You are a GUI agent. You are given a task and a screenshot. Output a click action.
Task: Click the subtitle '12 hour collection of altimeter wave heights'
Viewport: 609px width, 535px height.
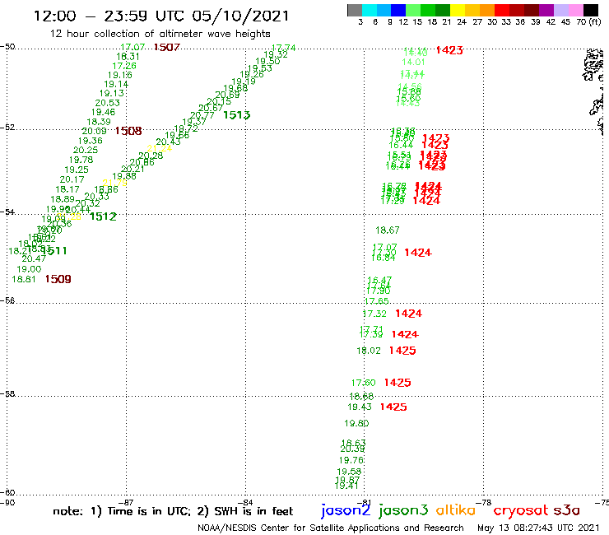(160, 34)
